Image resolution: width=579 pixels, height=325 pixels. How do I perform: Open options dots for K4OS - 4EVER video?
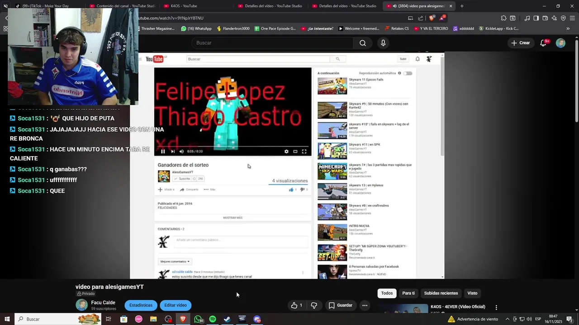pyautogui.click(x=496, y=307)
